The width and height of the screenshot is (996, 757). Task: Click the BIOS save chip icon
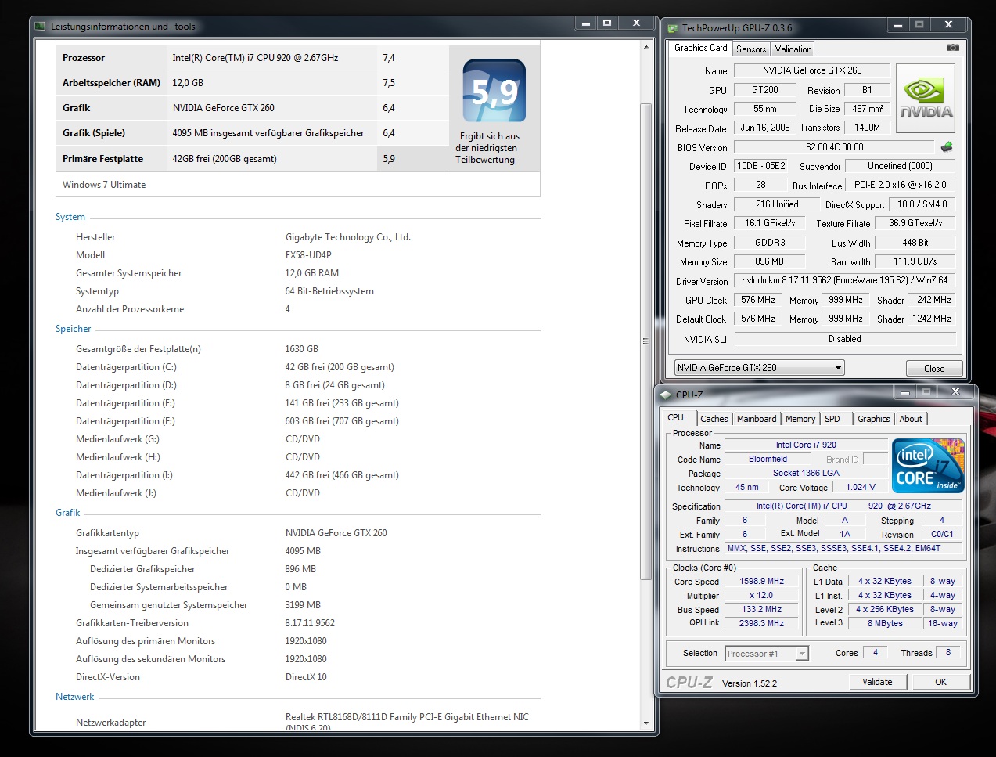pyautogui.click(x=947, y=147)
